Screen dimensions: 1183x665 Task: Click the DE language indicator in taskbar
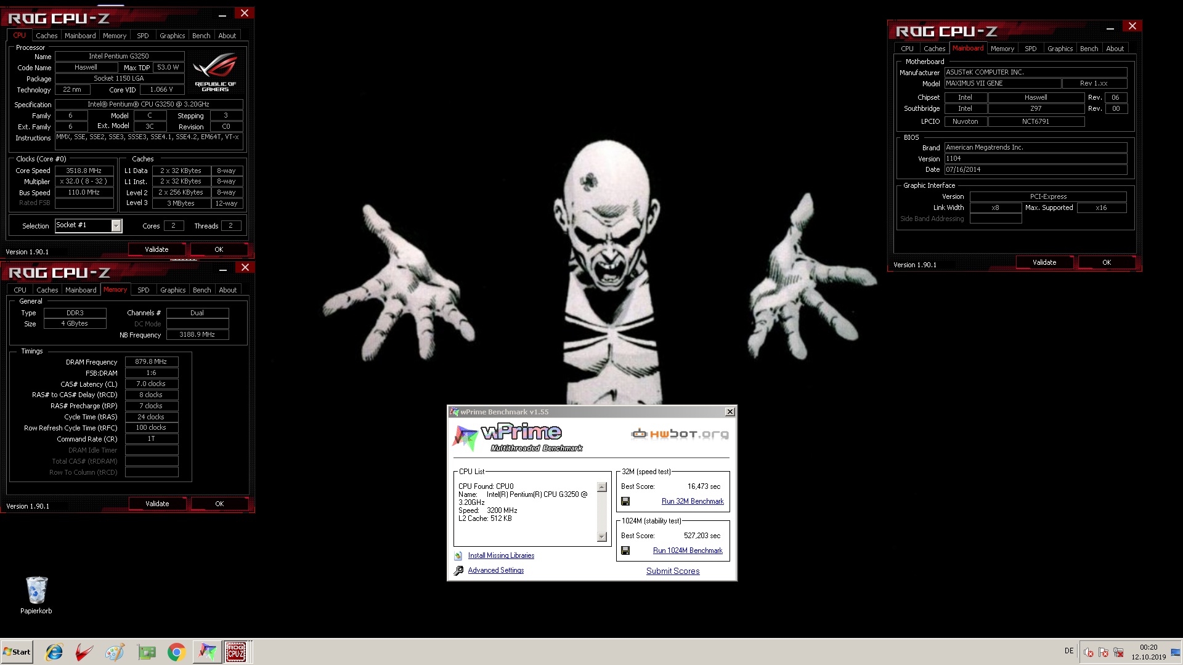pos(1069,651)
